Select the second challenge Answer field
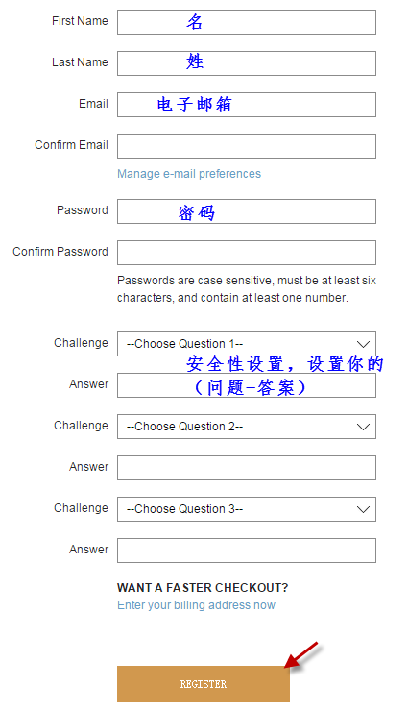Image resolution: width=408 pixels, height=711 pixels. 247,468
